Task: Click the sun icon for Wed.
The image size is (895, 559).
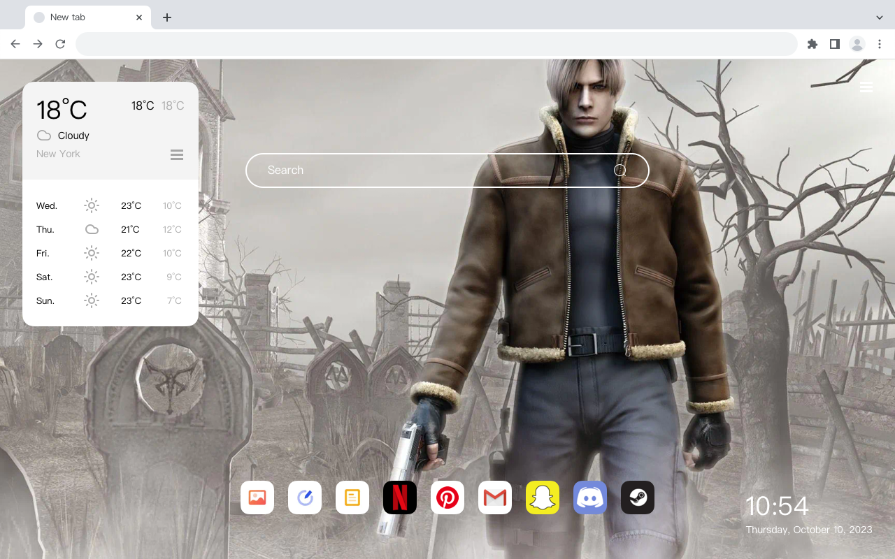Action: pyautogui.click(x=92, y=205)
